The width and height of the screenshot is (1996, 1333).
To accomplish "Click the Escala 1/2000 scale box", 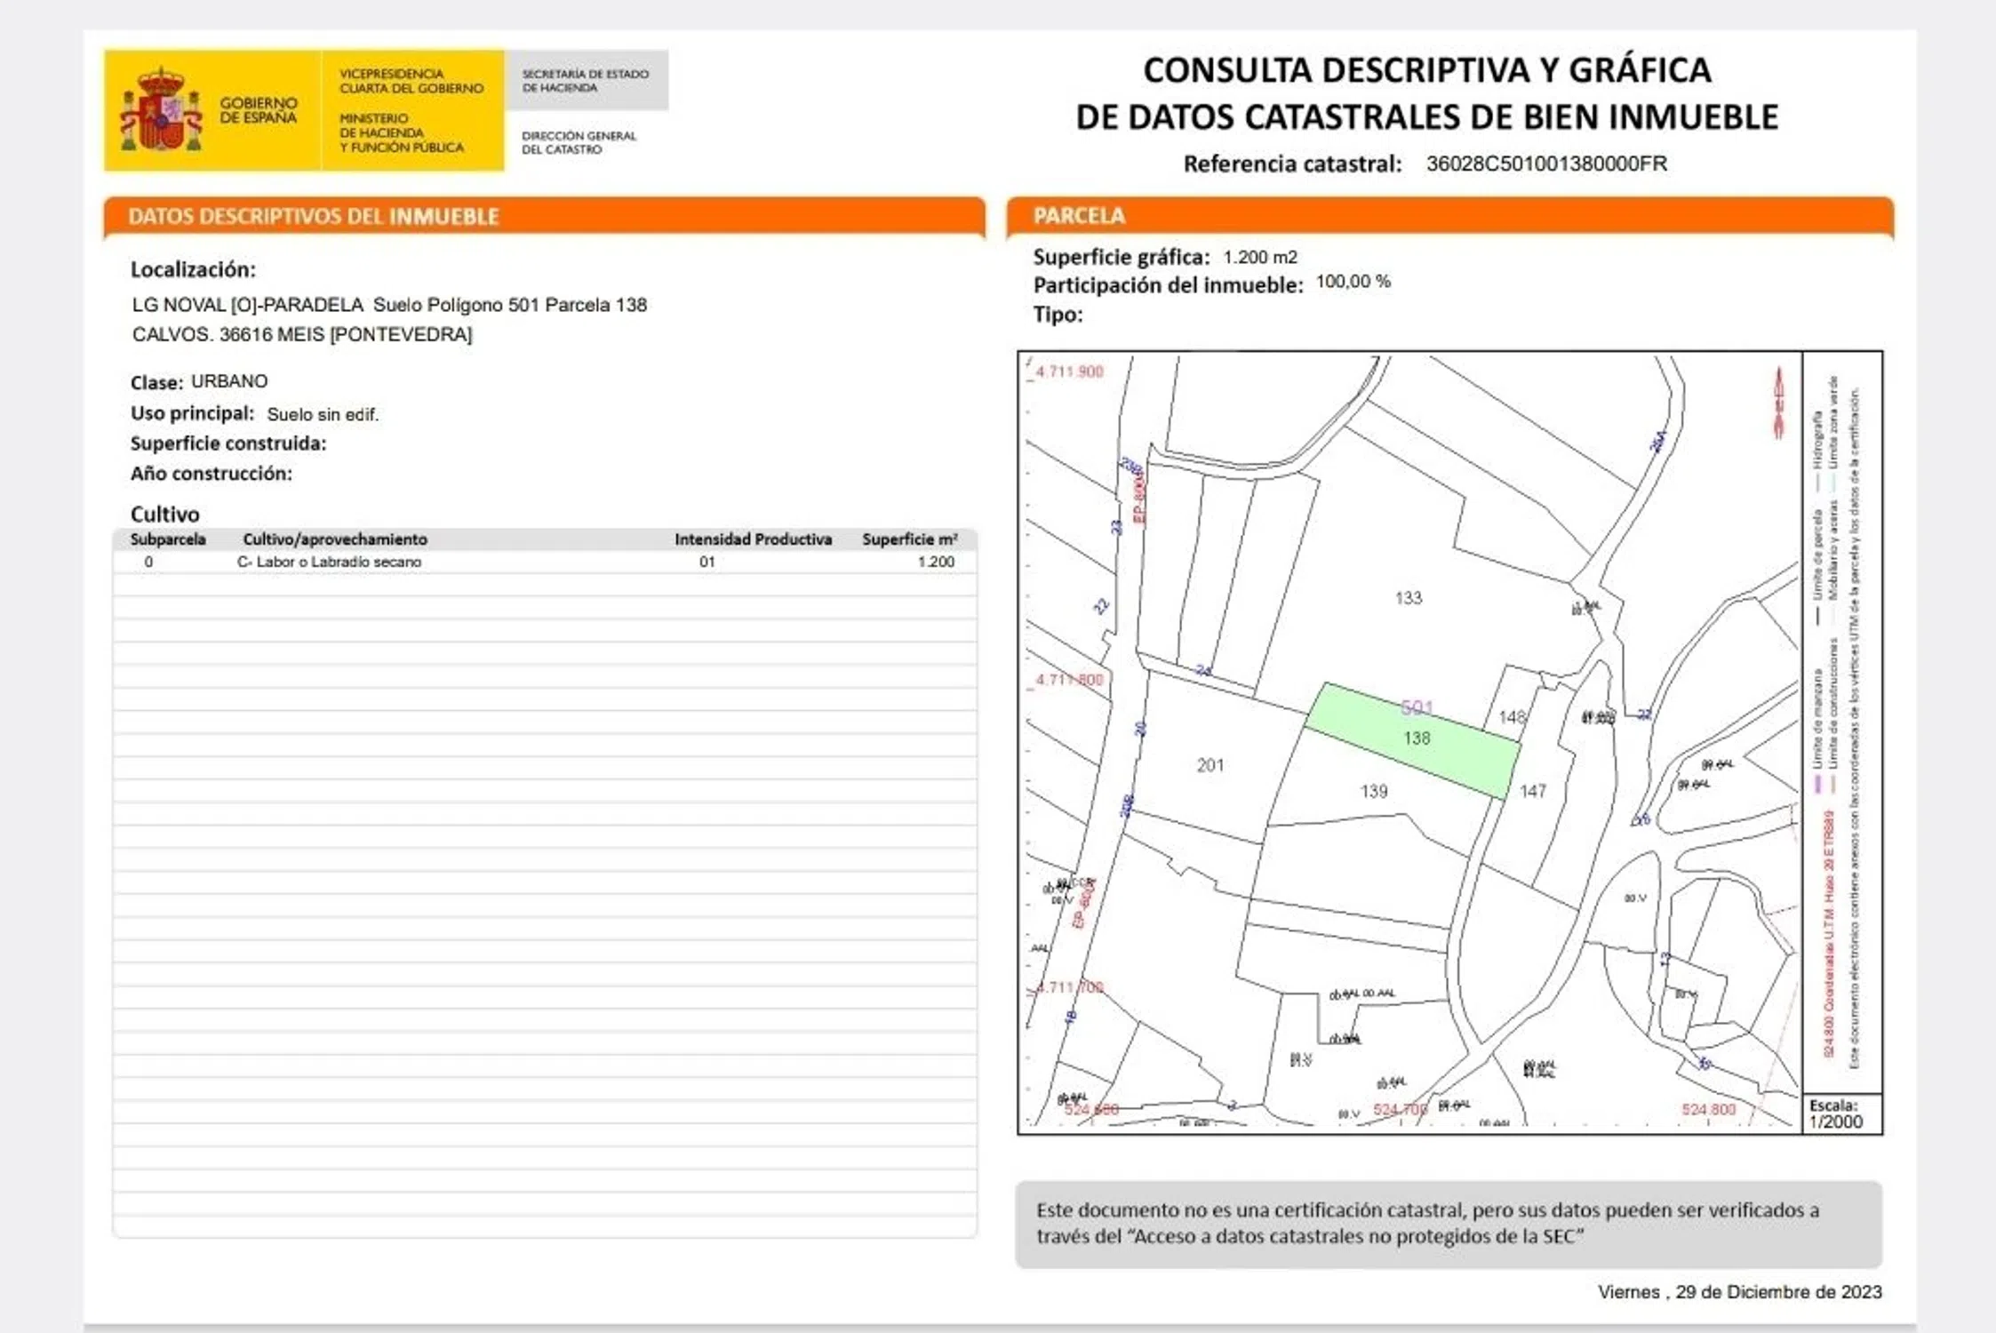I will coord(1840,1113).
